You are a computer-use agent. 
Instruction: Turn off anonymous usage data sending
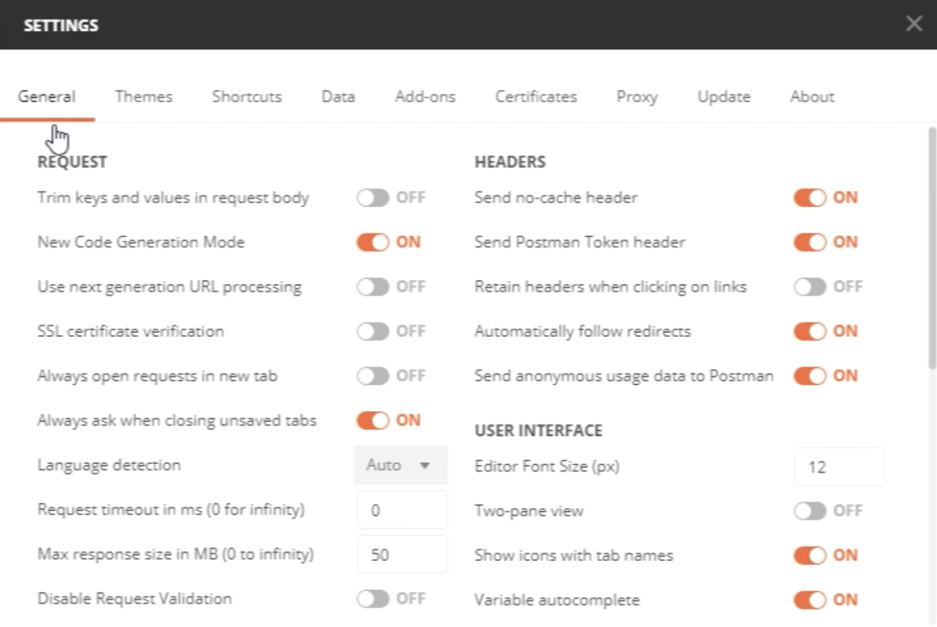[810, 375]
